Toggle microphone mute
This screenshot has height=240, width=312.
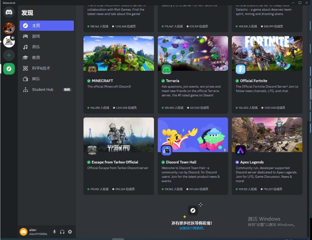tap(55, 232)
